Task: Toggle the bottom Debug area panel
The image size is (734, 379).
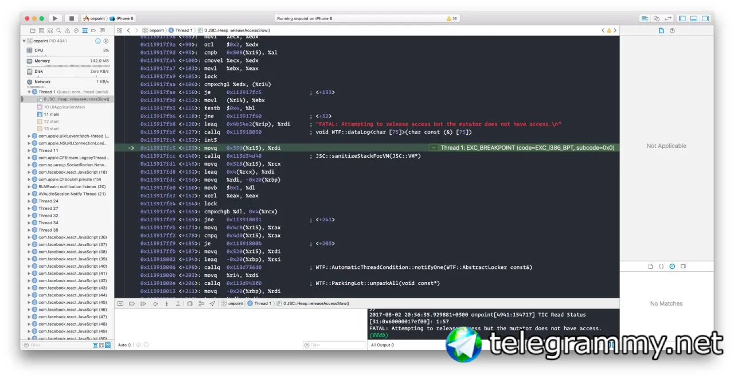Action: tap(694, 18)
